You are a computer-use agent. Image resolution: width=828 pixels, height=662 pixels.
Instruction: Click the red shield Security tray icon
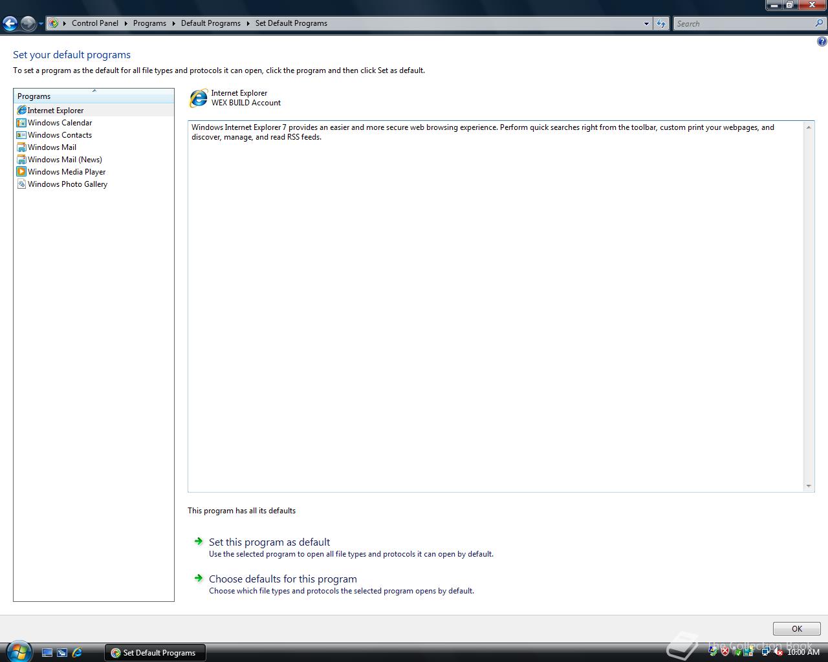[725, 652]
